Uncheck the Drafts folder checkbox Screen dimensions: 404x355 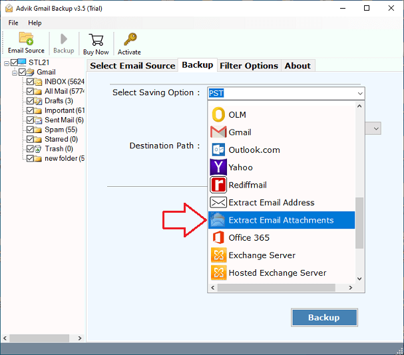[31, 101]
